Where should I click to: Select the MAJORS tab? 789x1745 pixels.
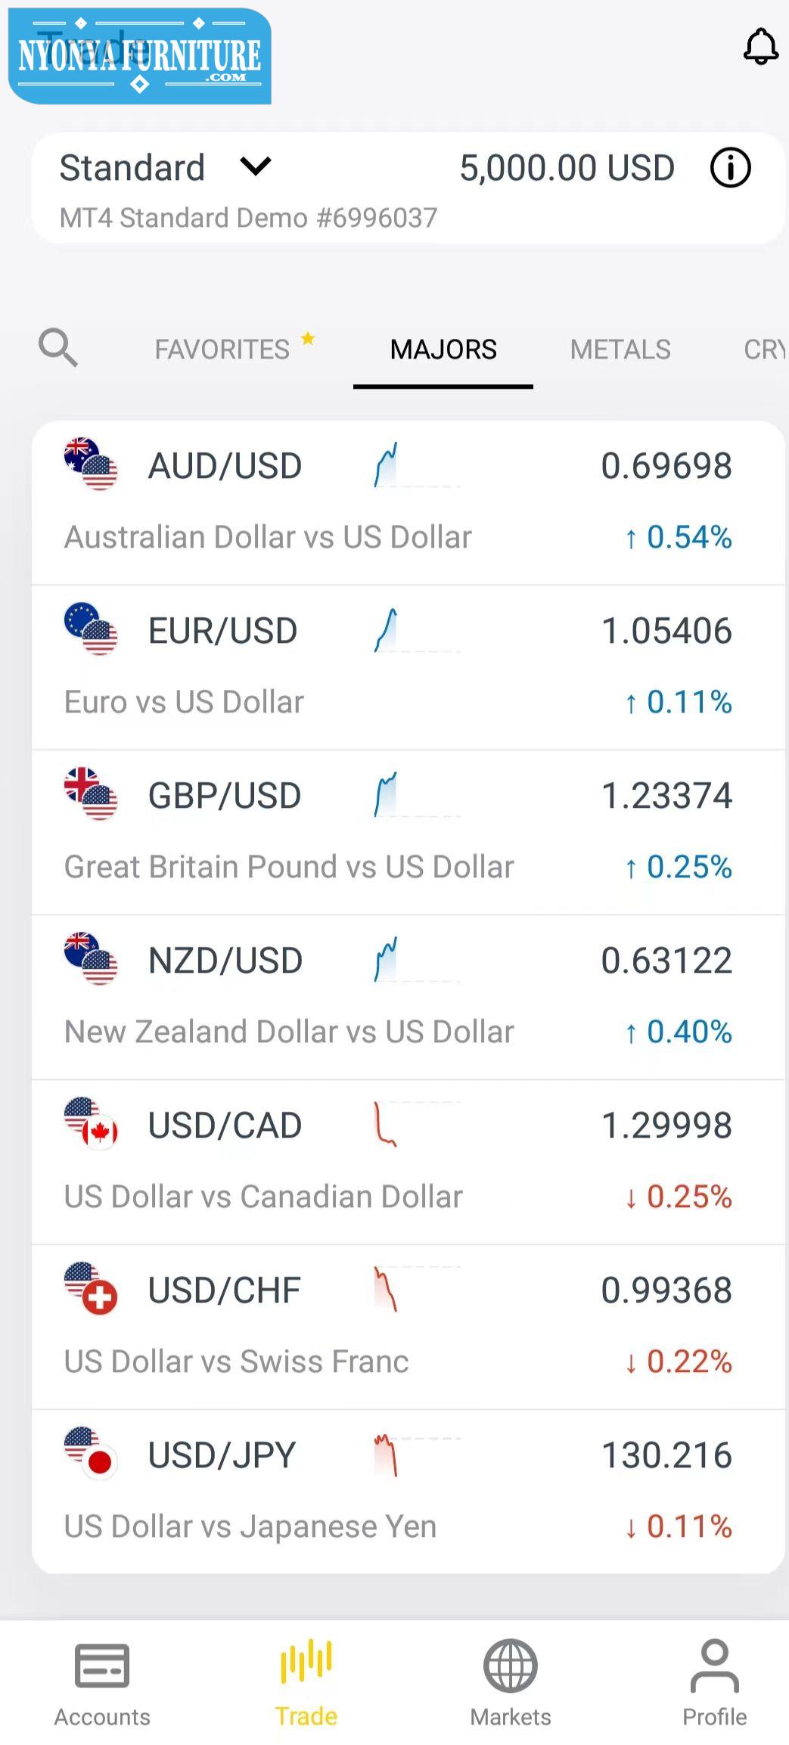[x=443, y=349]
